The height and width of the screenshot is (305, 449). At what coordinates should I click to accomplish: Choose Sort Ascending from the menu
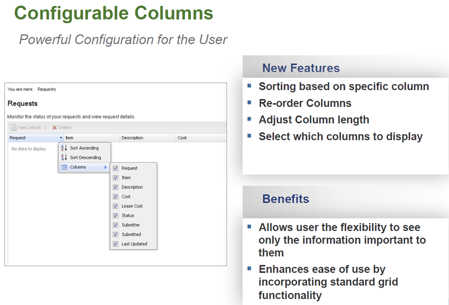coord(84,148)
